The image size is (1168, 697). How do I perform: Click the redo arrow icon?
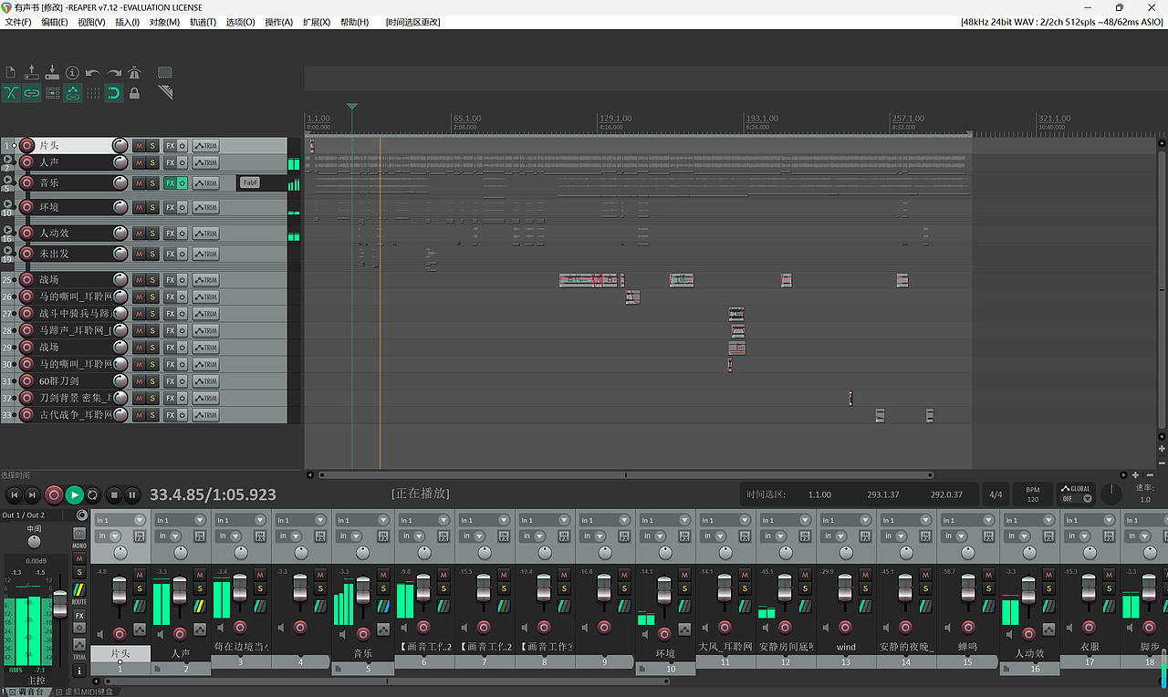click(114, 73)
